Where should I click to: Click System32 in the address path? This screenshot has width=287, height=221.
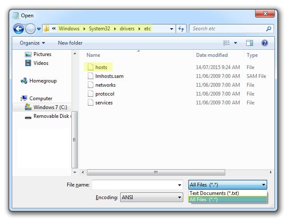pyautogui.click(x=100, y=29)
